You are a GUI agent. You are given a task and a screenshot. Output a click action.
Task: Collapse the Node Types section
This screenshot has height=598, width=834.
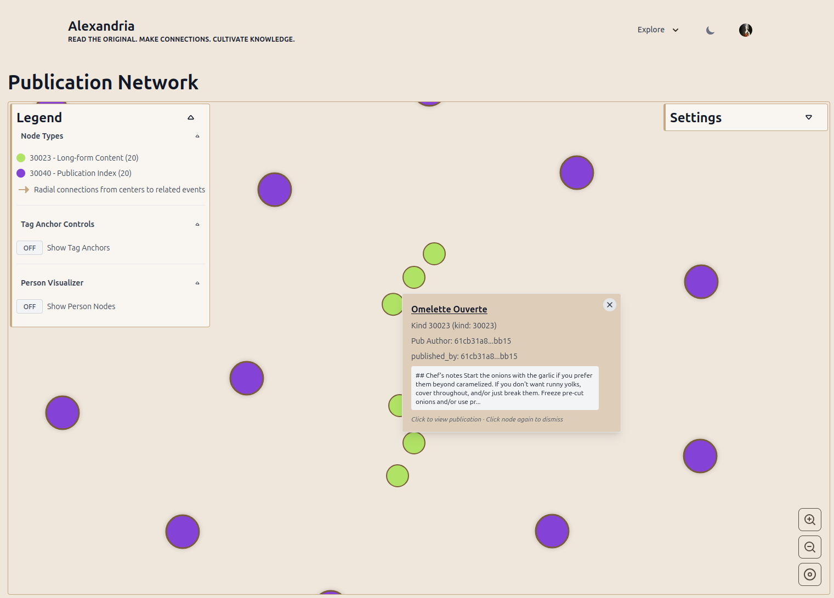197,136
